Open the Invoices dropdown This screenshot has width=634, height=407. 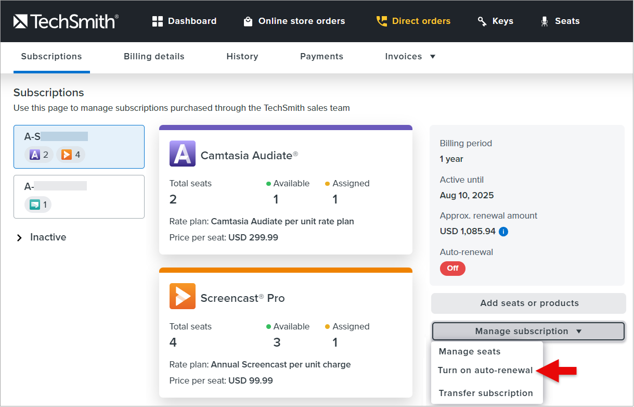pyautogui.click(x=410, y=56)
